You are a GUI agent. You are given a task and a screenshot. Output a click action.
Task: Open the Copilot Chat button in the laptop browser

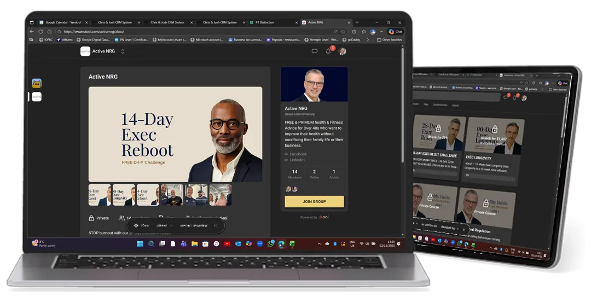[396, 32]
